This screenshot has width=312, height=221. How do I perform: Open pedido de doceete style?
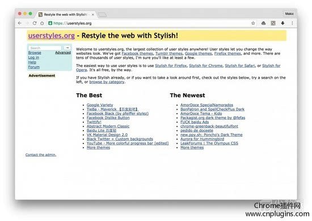tap(197, 131)
